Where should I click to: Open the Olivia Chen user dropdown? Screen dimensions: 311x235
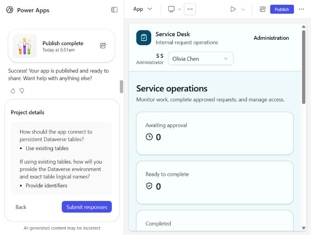[x=201, y=58]
